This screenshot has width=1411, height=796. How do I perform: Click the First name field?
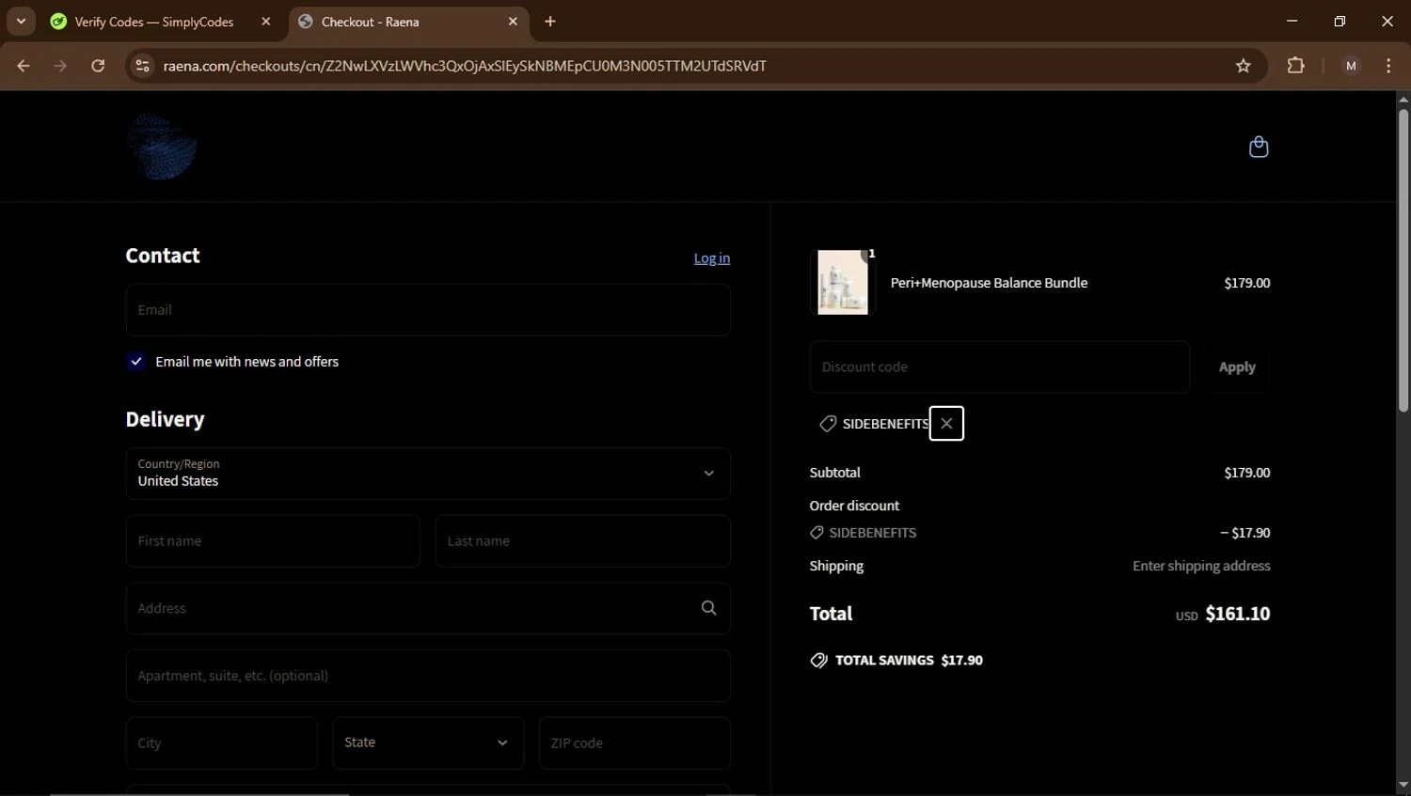pyautogui.click(x=273, y=541)
